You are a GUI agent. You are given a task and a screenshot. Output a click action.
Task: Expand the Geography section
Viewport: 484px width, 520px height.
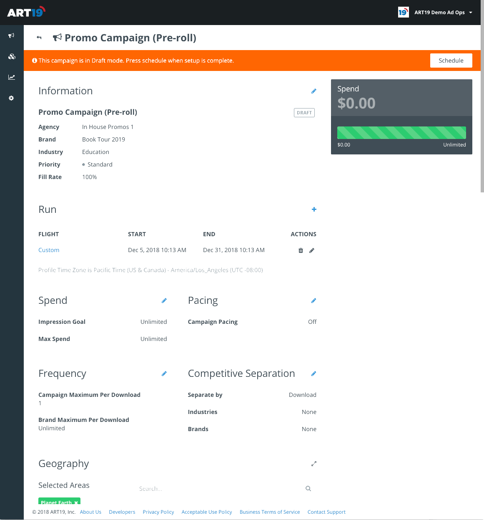pyautogui.click(x=313, y=464)
